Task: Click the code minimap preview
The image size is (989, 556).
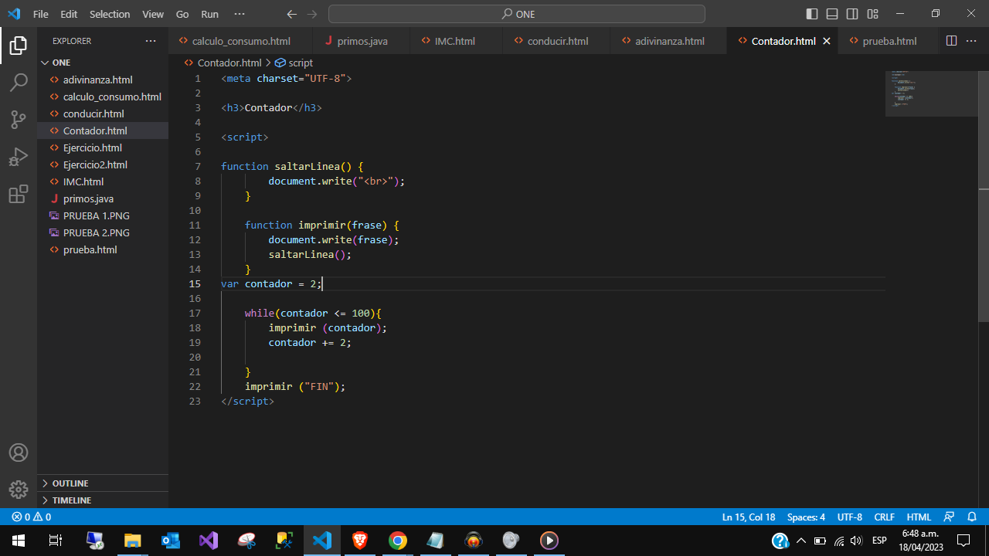Action: pos(932,93)
